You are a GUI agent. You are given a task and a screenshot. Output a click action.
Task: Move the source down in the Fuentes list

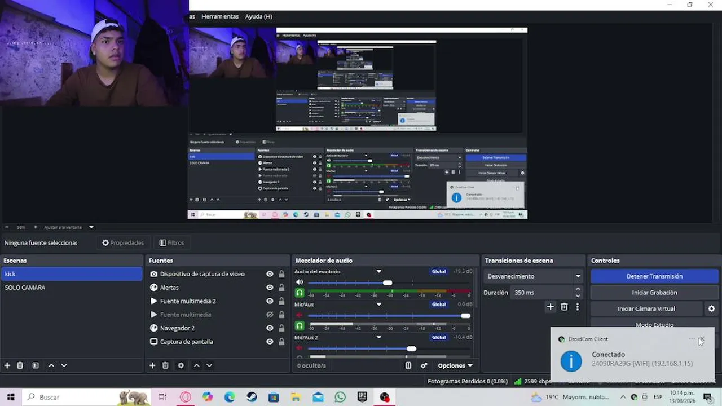pyautogui.click(x=209, y=365)
